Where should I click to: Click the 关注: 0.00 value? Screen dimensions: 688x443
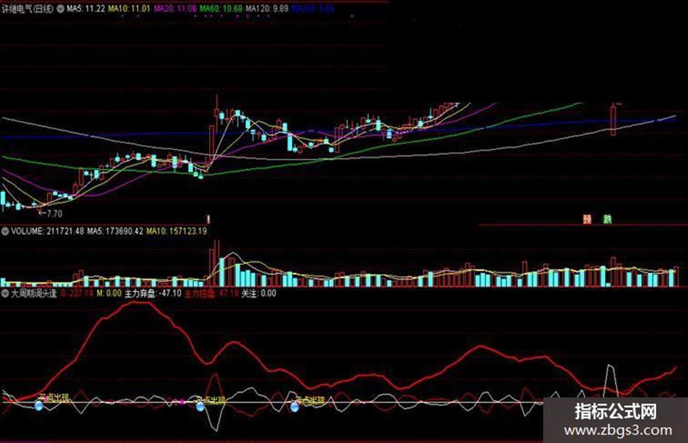tap(259, 293)
